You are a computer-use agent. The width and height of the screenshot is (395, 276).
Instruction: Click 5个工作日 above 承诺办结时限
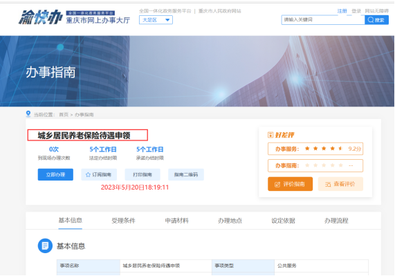tap(150, 149)
